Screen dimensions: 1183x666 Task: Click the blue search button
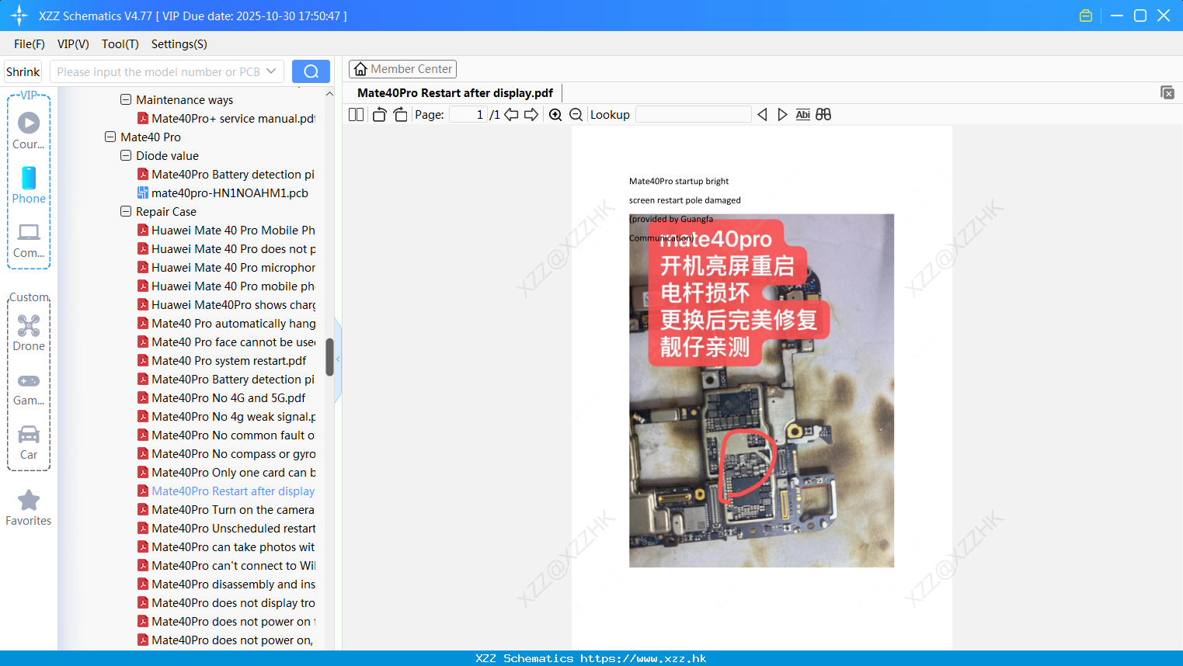tap(311, 71)
